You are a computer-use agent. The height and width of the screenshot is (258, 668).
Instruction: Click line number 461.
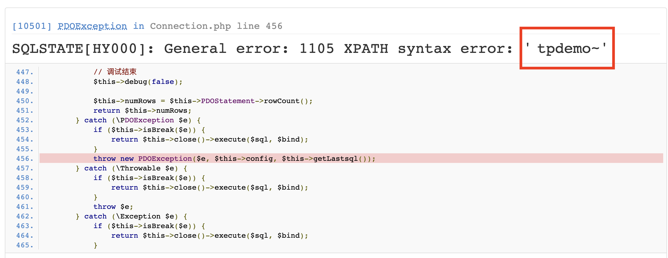point(25,207)
